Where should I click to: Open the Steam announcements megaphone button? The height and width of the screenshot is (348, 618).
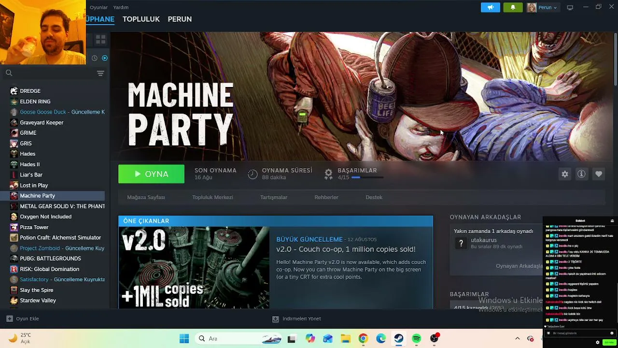491,7
